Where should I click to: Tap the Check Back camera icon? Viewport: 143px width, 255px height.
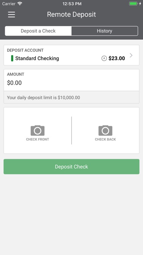pos(105,131)
